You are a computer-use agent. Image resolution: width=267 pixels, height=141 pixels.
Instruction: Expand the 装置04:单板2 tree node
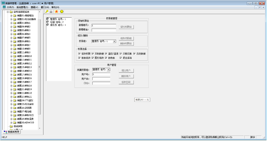pos(11,27)
